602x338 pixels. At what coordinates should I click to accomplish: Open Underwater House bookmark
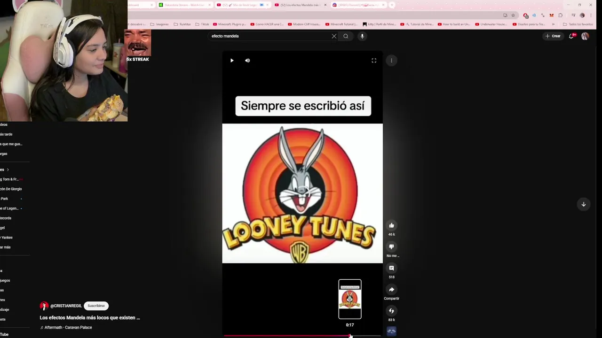491,24
